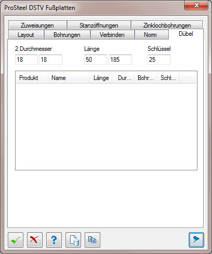Click the blue pointer arrow button

point(196,240)
